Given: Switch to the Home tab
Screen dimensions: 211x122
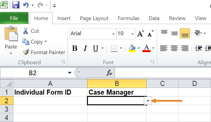Looking at the screenshot, I should click(41, 18).
